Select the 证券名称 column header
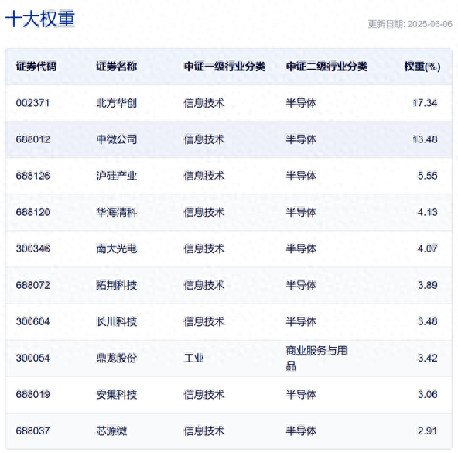 pyautogui.click(x=117, y=67)
